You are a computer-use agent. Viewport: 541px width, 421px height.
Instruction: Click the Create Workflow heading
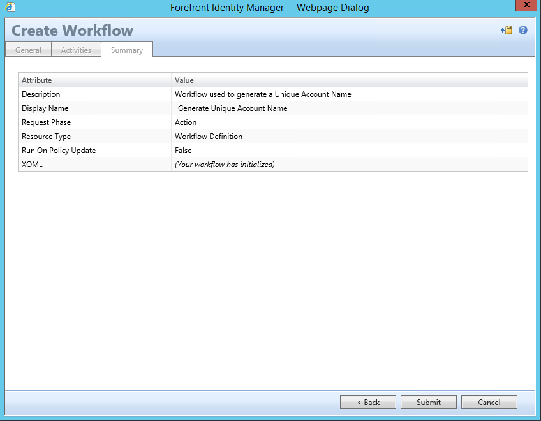73,31
